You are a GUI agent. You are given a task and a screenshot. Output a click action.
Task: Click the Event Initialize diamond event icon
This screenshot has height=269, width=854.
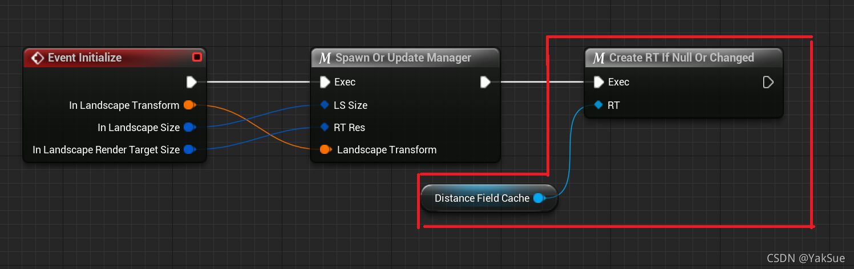click(38, 58)
